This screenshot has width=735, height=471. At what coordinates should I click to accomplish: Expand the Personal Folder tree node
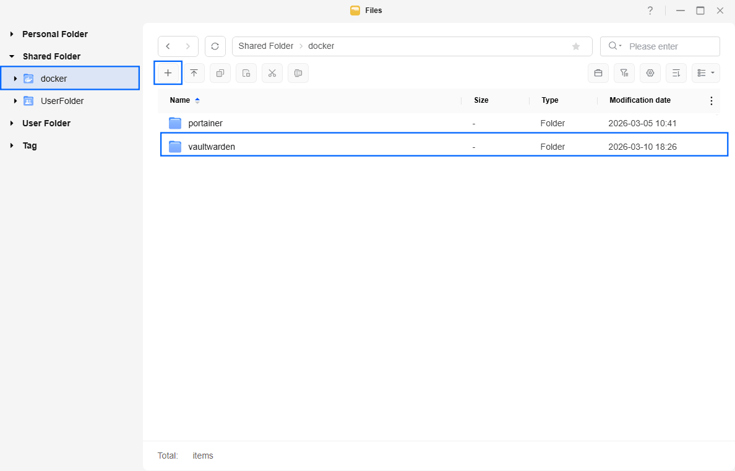(x=12, y=34)
